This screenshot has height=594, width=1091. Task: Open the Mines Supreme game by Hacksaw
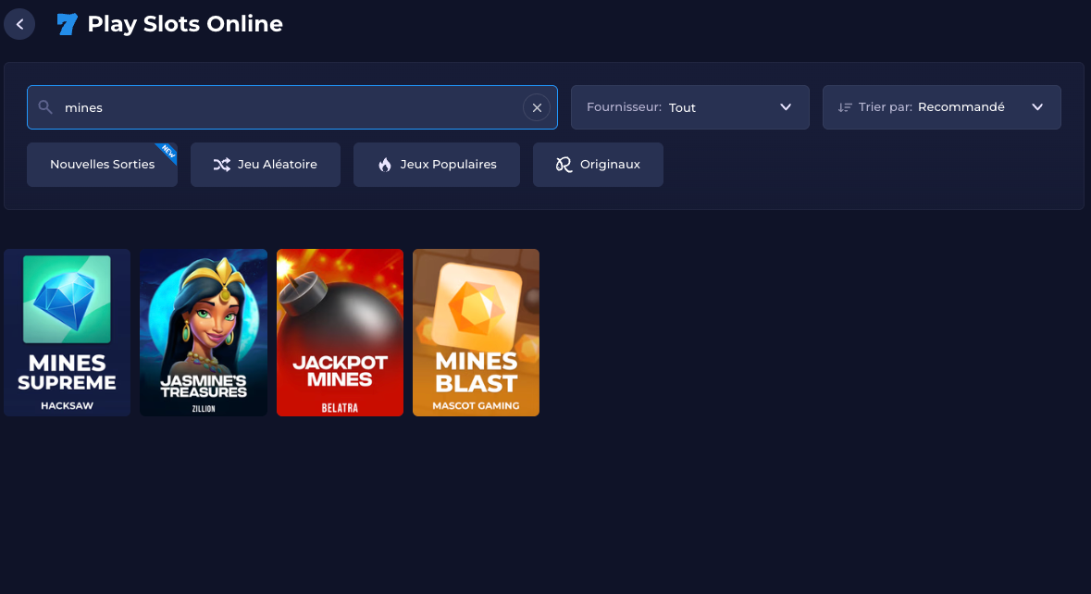[67, 332]
